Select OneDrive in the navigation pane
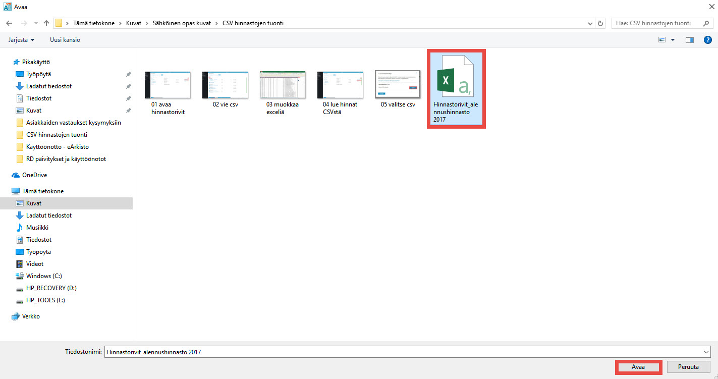718x379 pixels. [x=34, y=175]
